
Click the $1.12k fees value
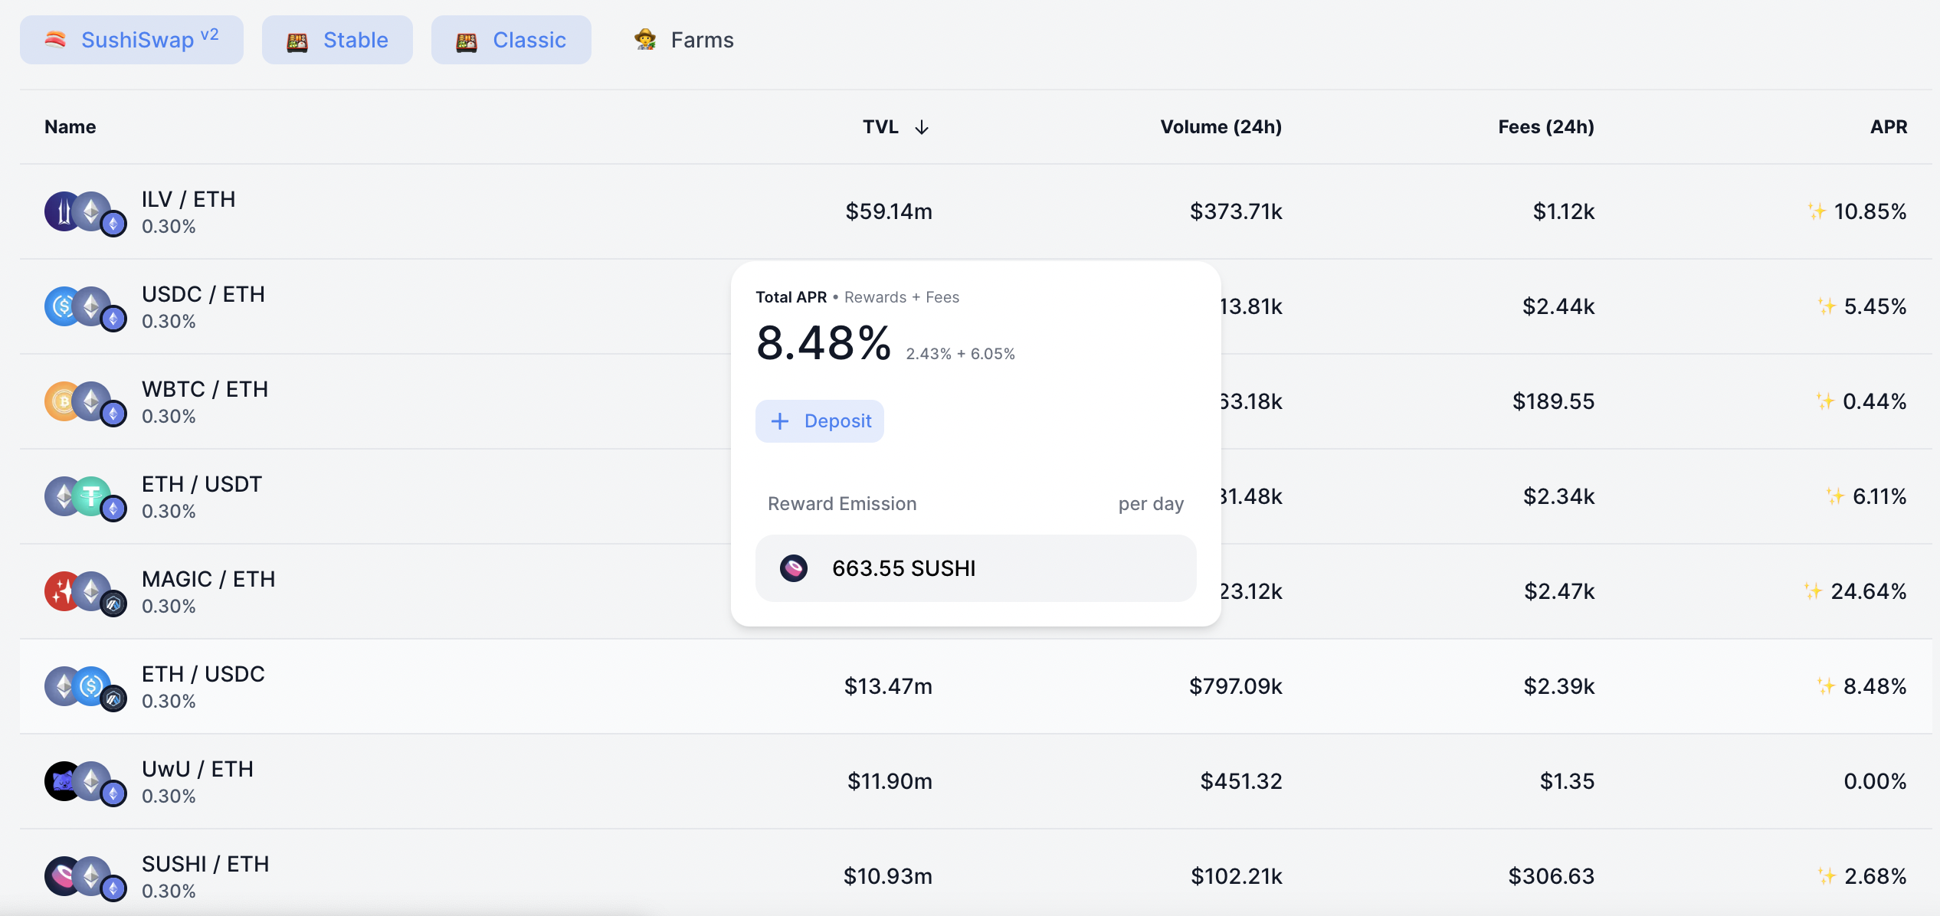pyautogui.click(x=1564, y=211)
